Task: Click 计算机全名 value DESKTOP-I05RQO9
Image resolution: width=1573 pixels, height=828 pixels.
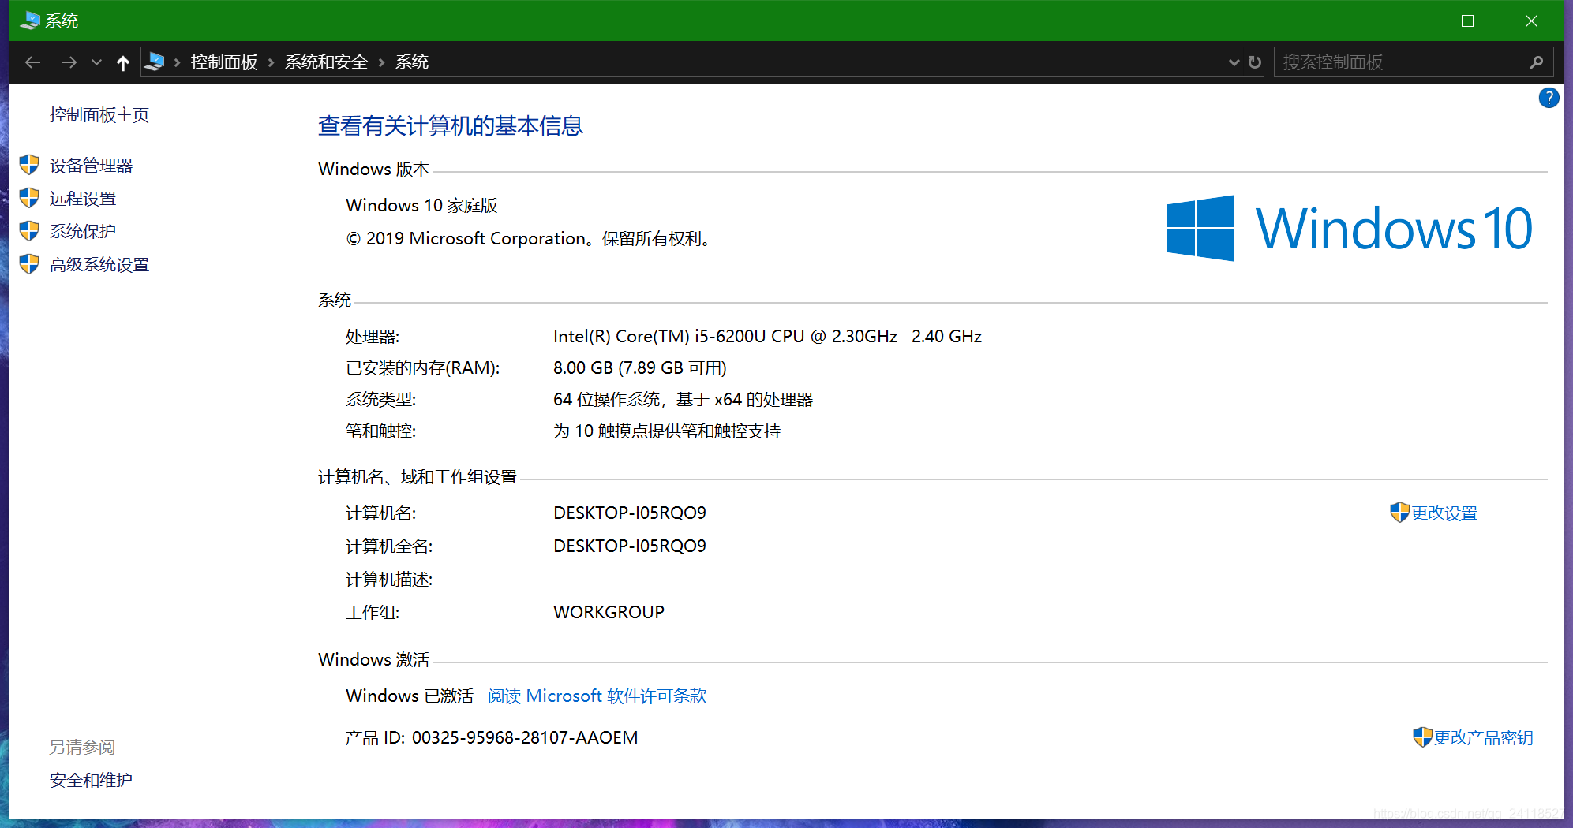Action: (630, 546)
